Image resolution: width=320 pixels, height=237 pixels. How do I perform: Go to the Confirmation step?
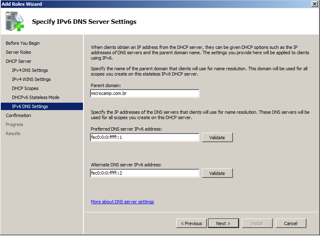[18, 115]
